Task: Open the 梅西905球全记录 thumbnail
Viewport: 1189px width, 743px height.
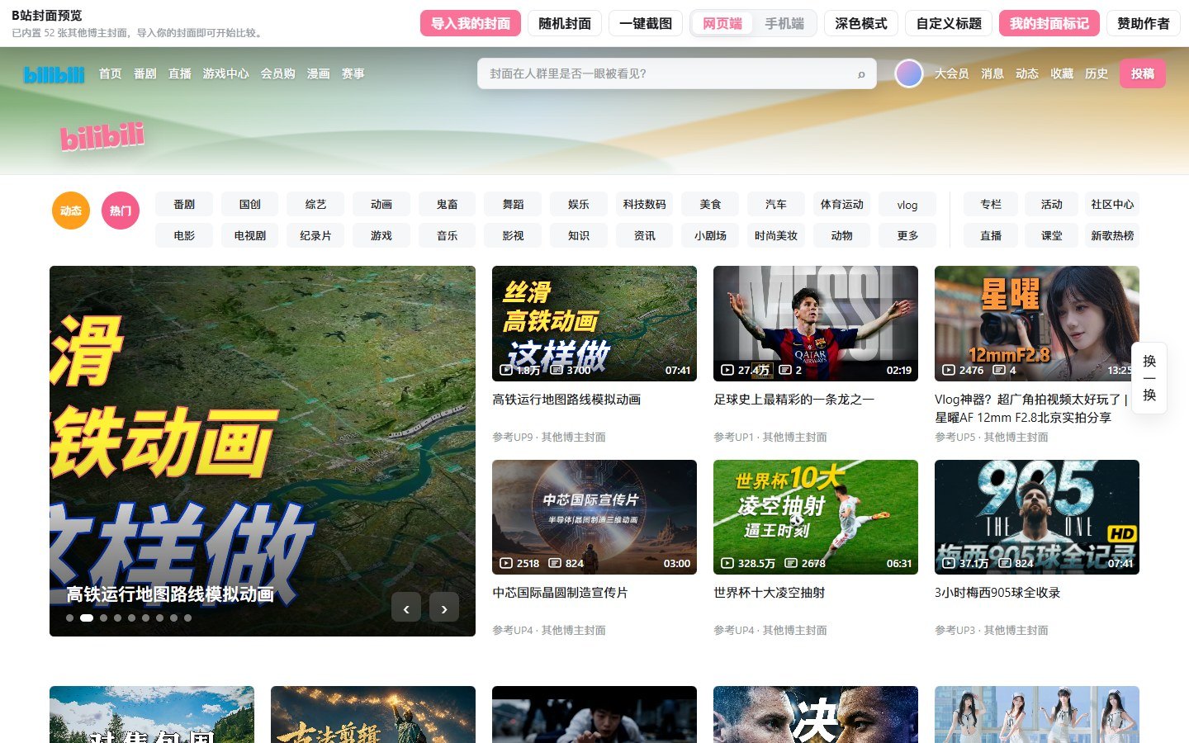Action: [x=1037, y=517]
